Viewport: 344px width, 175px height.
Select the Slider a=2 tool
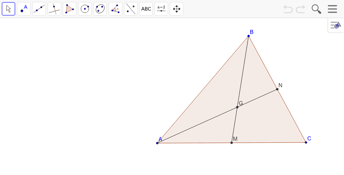[x=161, y=9]
